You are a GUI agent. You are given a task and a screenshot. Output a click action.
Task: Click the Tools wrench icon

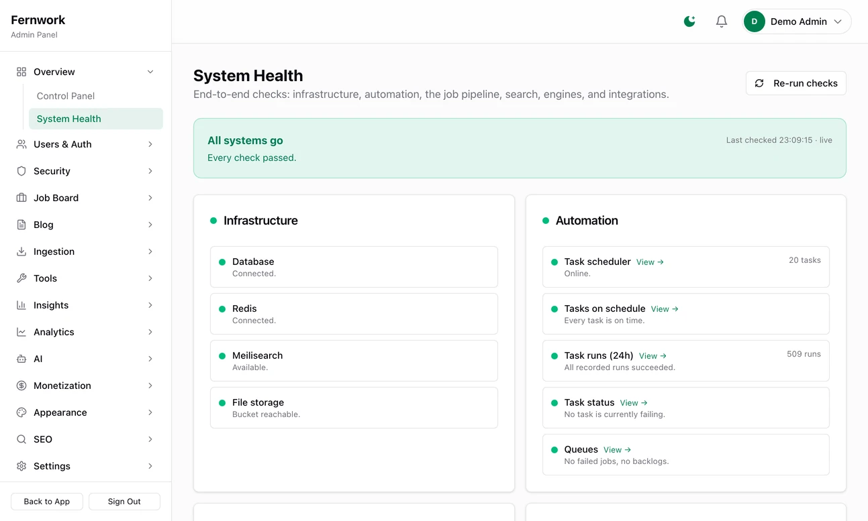pos(21,278)
